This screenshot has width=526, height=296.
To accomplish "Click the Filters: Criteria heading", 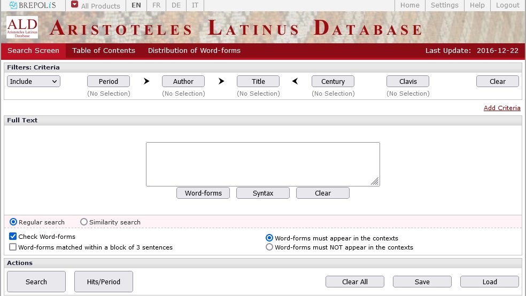I will click(33, 67).
